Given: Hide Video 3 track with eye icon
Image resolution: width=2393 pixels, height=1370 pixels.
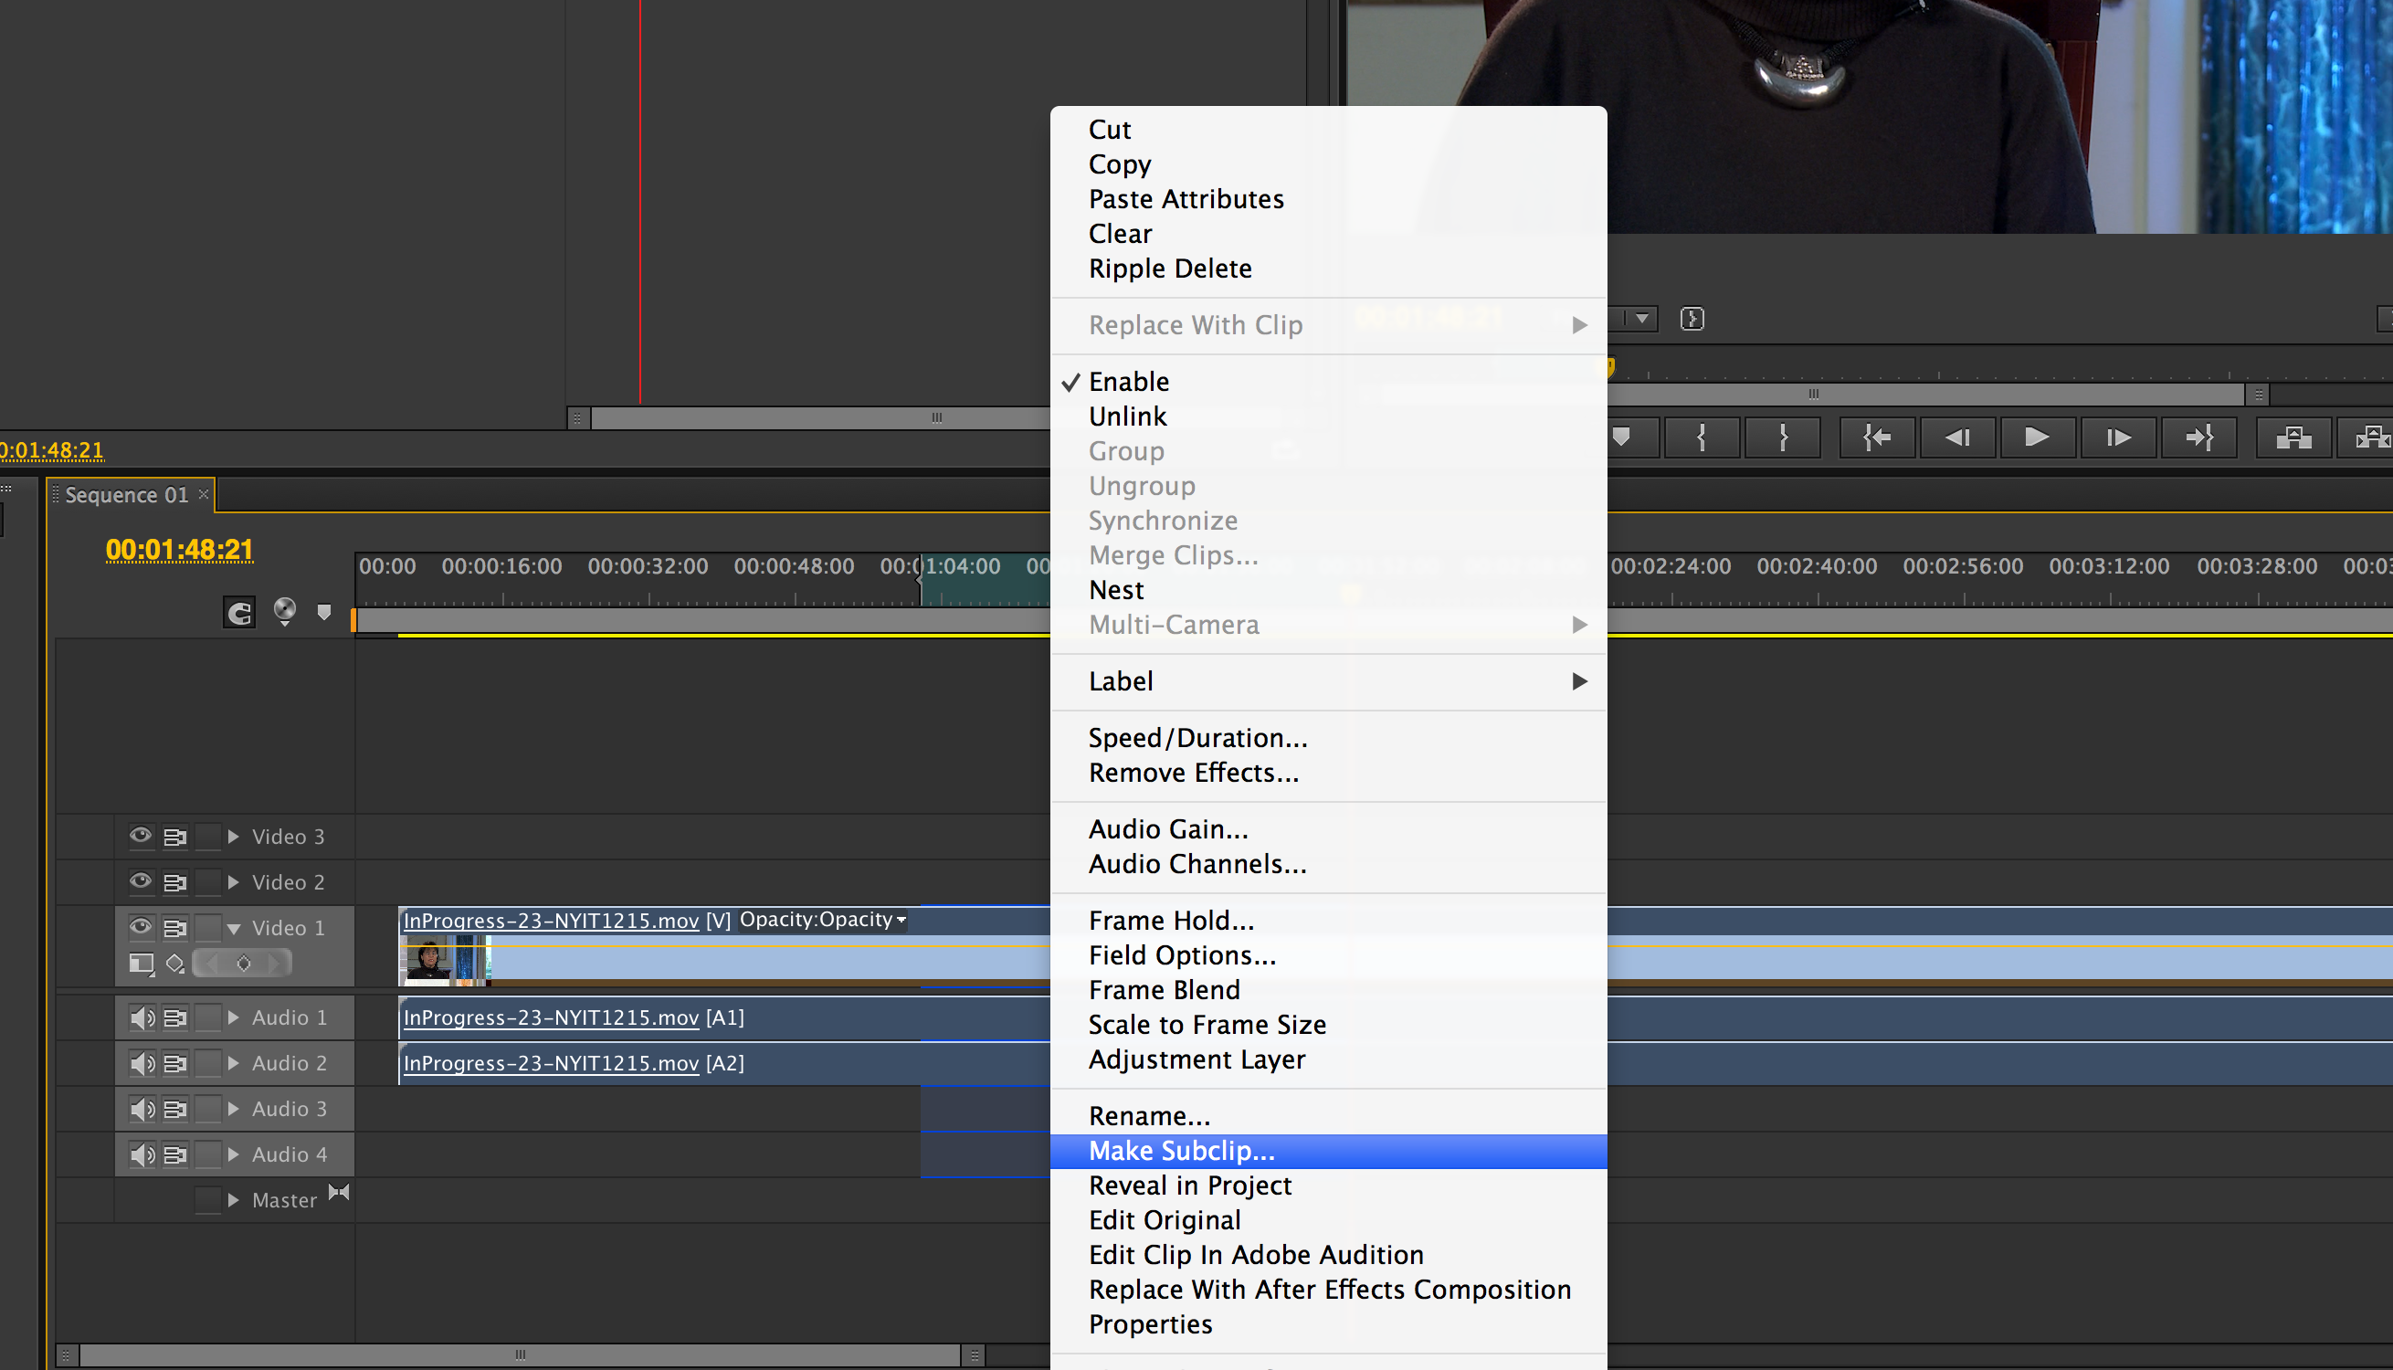Looking at the screenshot, I should 140,836.
